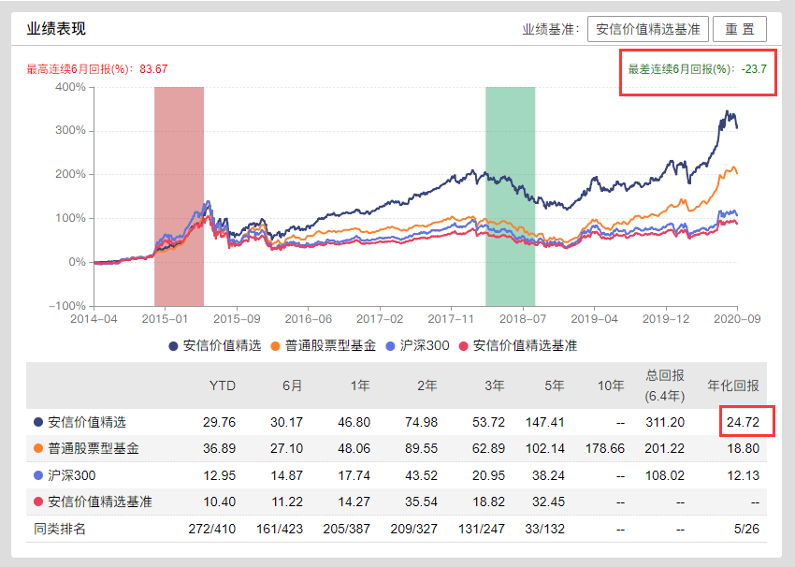The image size is (795, 567).
Task: Select the 安信价值精选 table row label
Action: 87,422
